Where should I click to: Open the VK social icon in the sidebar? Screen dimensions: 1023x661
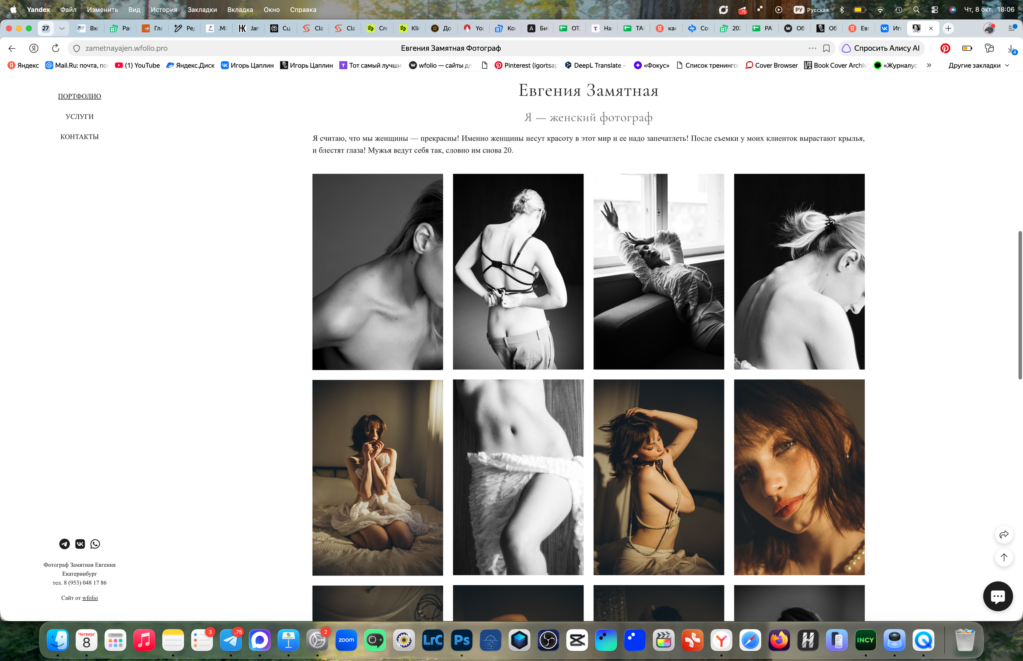pos(80,544)
